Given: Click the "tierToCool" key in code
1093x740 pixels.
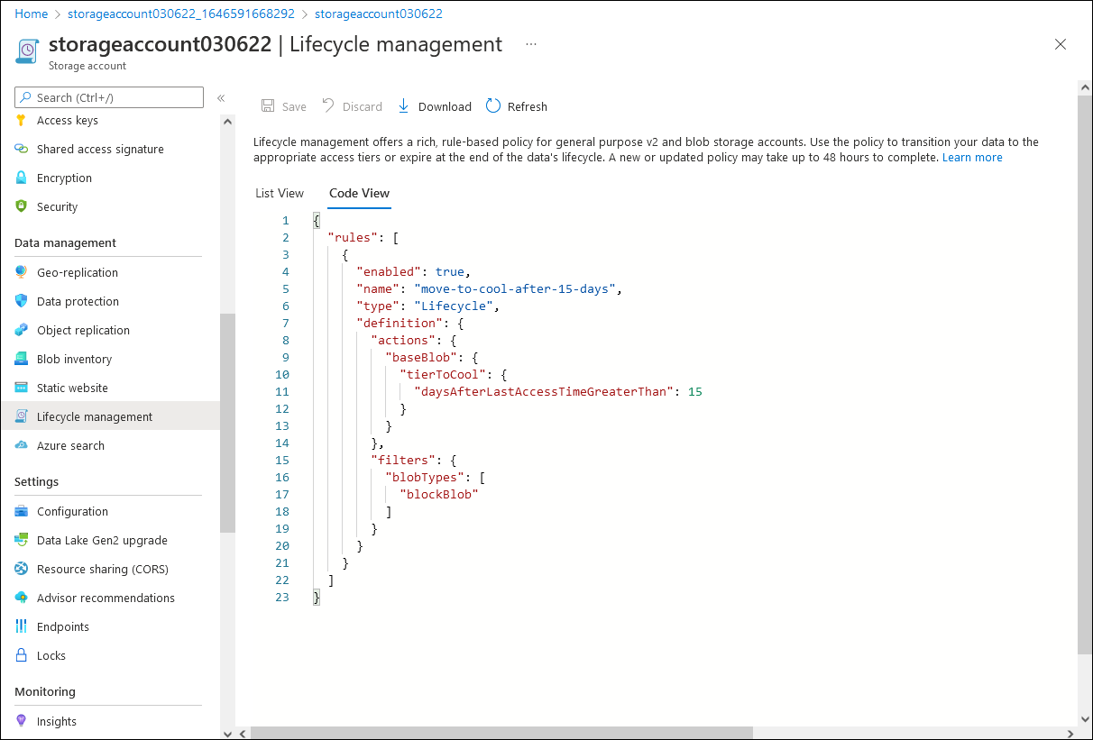Looking at the screenshot, I should pos(443,375).
